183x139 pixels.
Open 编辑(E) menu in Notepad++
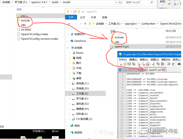133,60
